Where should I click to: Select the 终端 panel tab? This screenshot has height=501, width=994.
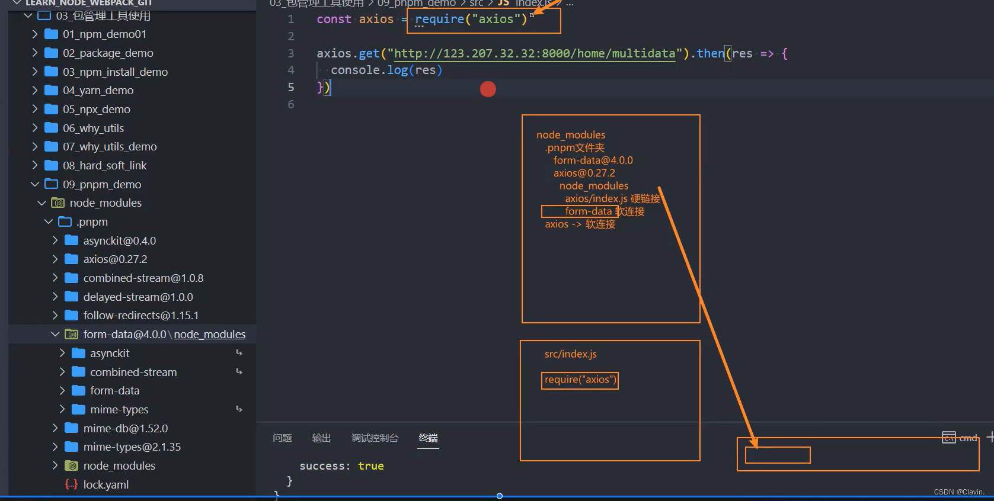pos(428,438)
